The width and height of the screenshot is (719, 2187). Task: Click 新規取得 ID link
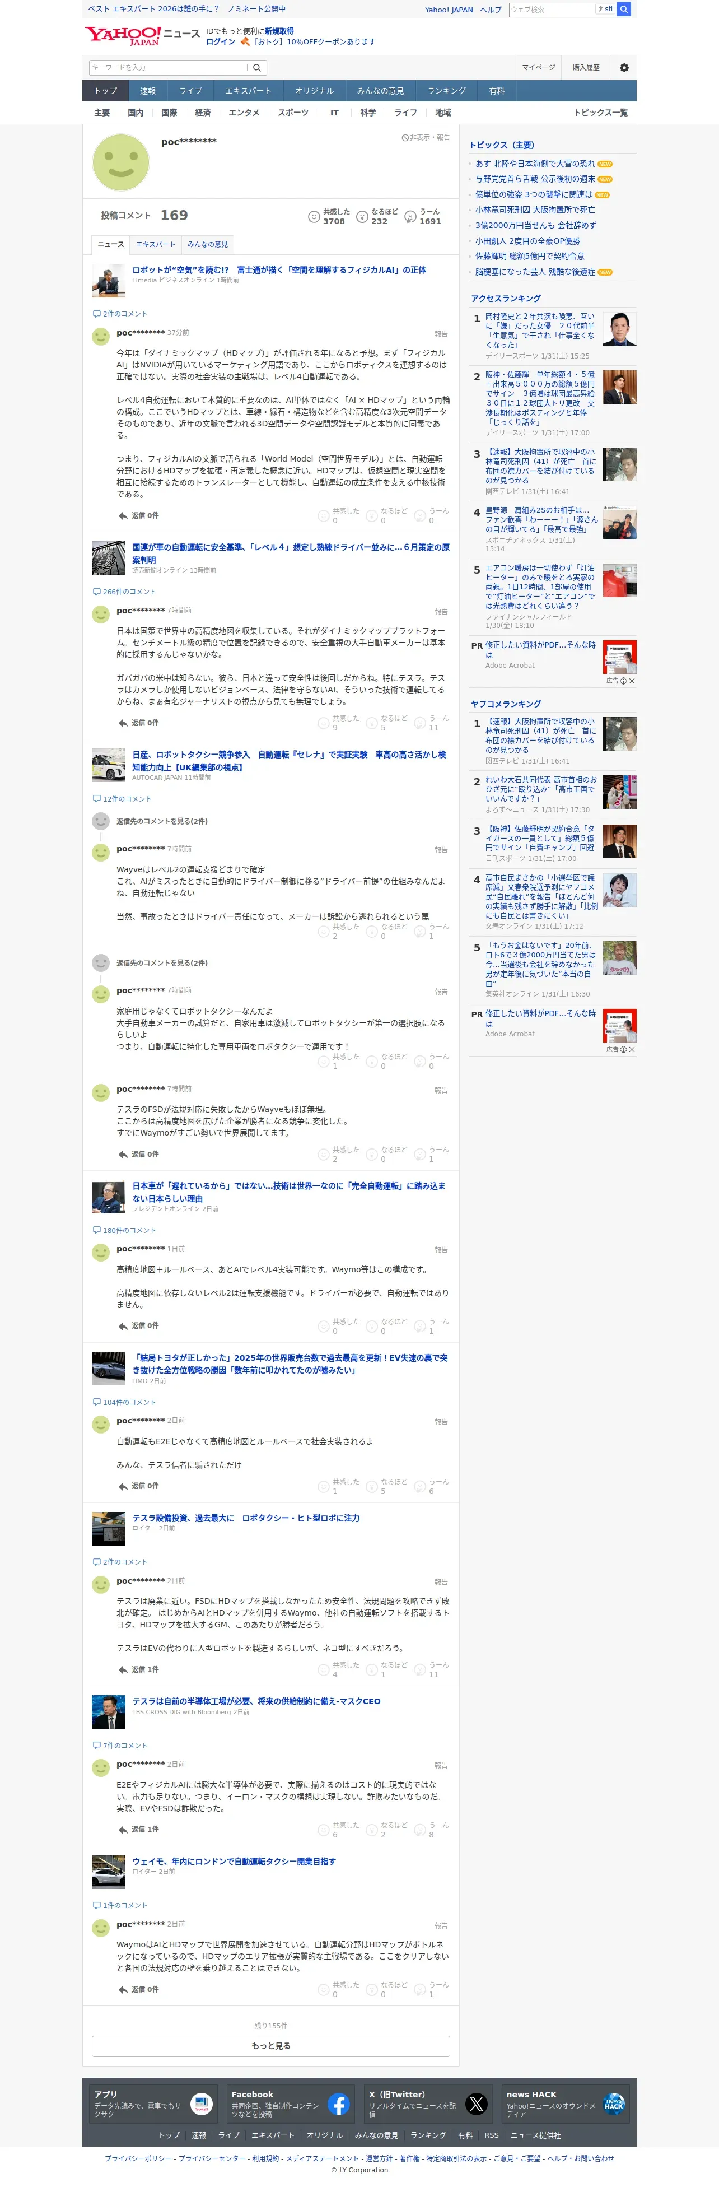[x=279, y=31]
